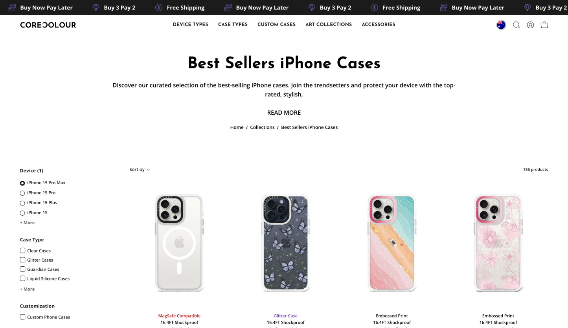Open the butterfly glitter case thumbnail
Image resolution: width=568 pixels, height=328 pixels.
286,244
